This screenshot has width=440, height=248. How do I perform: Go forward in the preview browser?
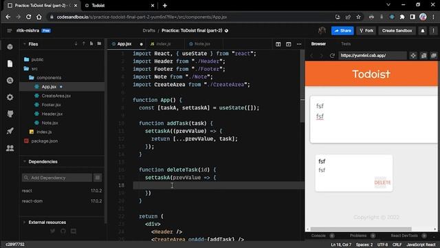[x=322, y=55]
